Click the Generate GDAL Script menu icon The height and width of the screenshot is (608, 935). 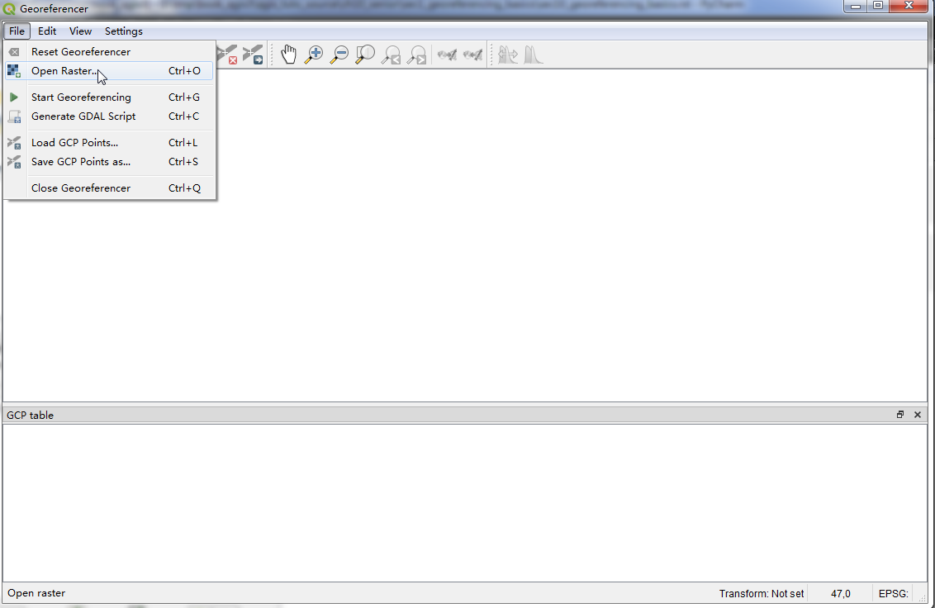pos(14,116)
